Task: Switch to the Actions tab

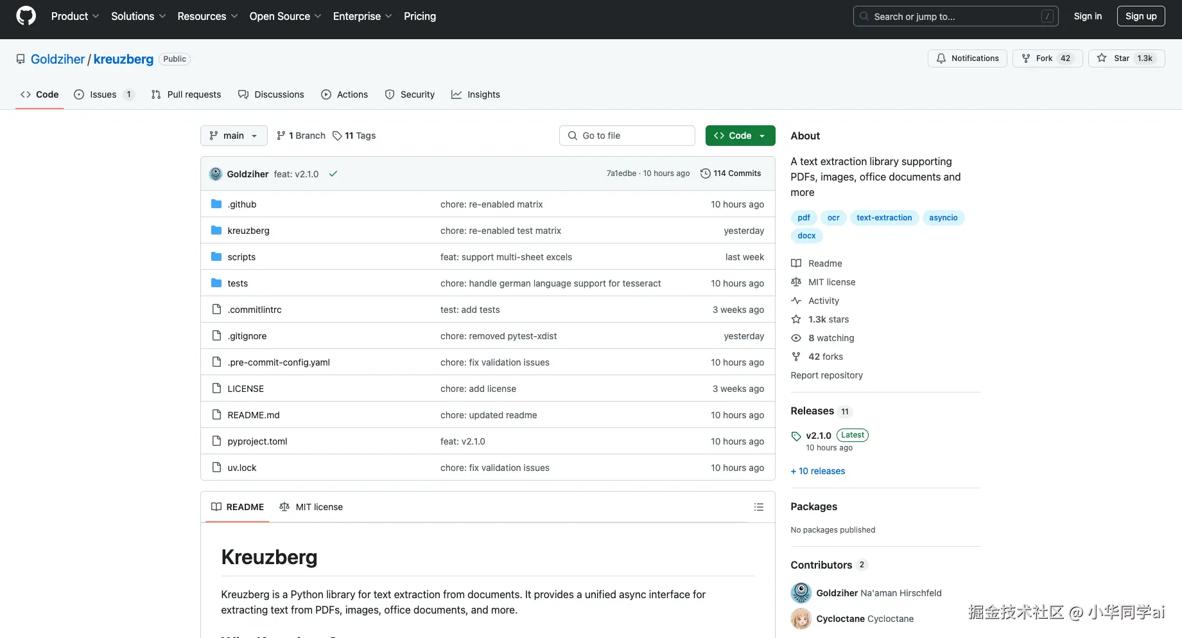Action: click(345, 94)
